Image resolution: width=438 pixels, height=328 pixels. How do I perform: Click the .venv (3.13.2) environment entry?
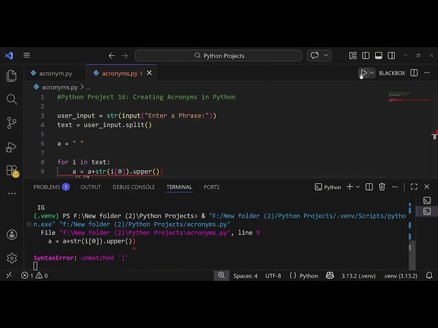coord(400,276)
